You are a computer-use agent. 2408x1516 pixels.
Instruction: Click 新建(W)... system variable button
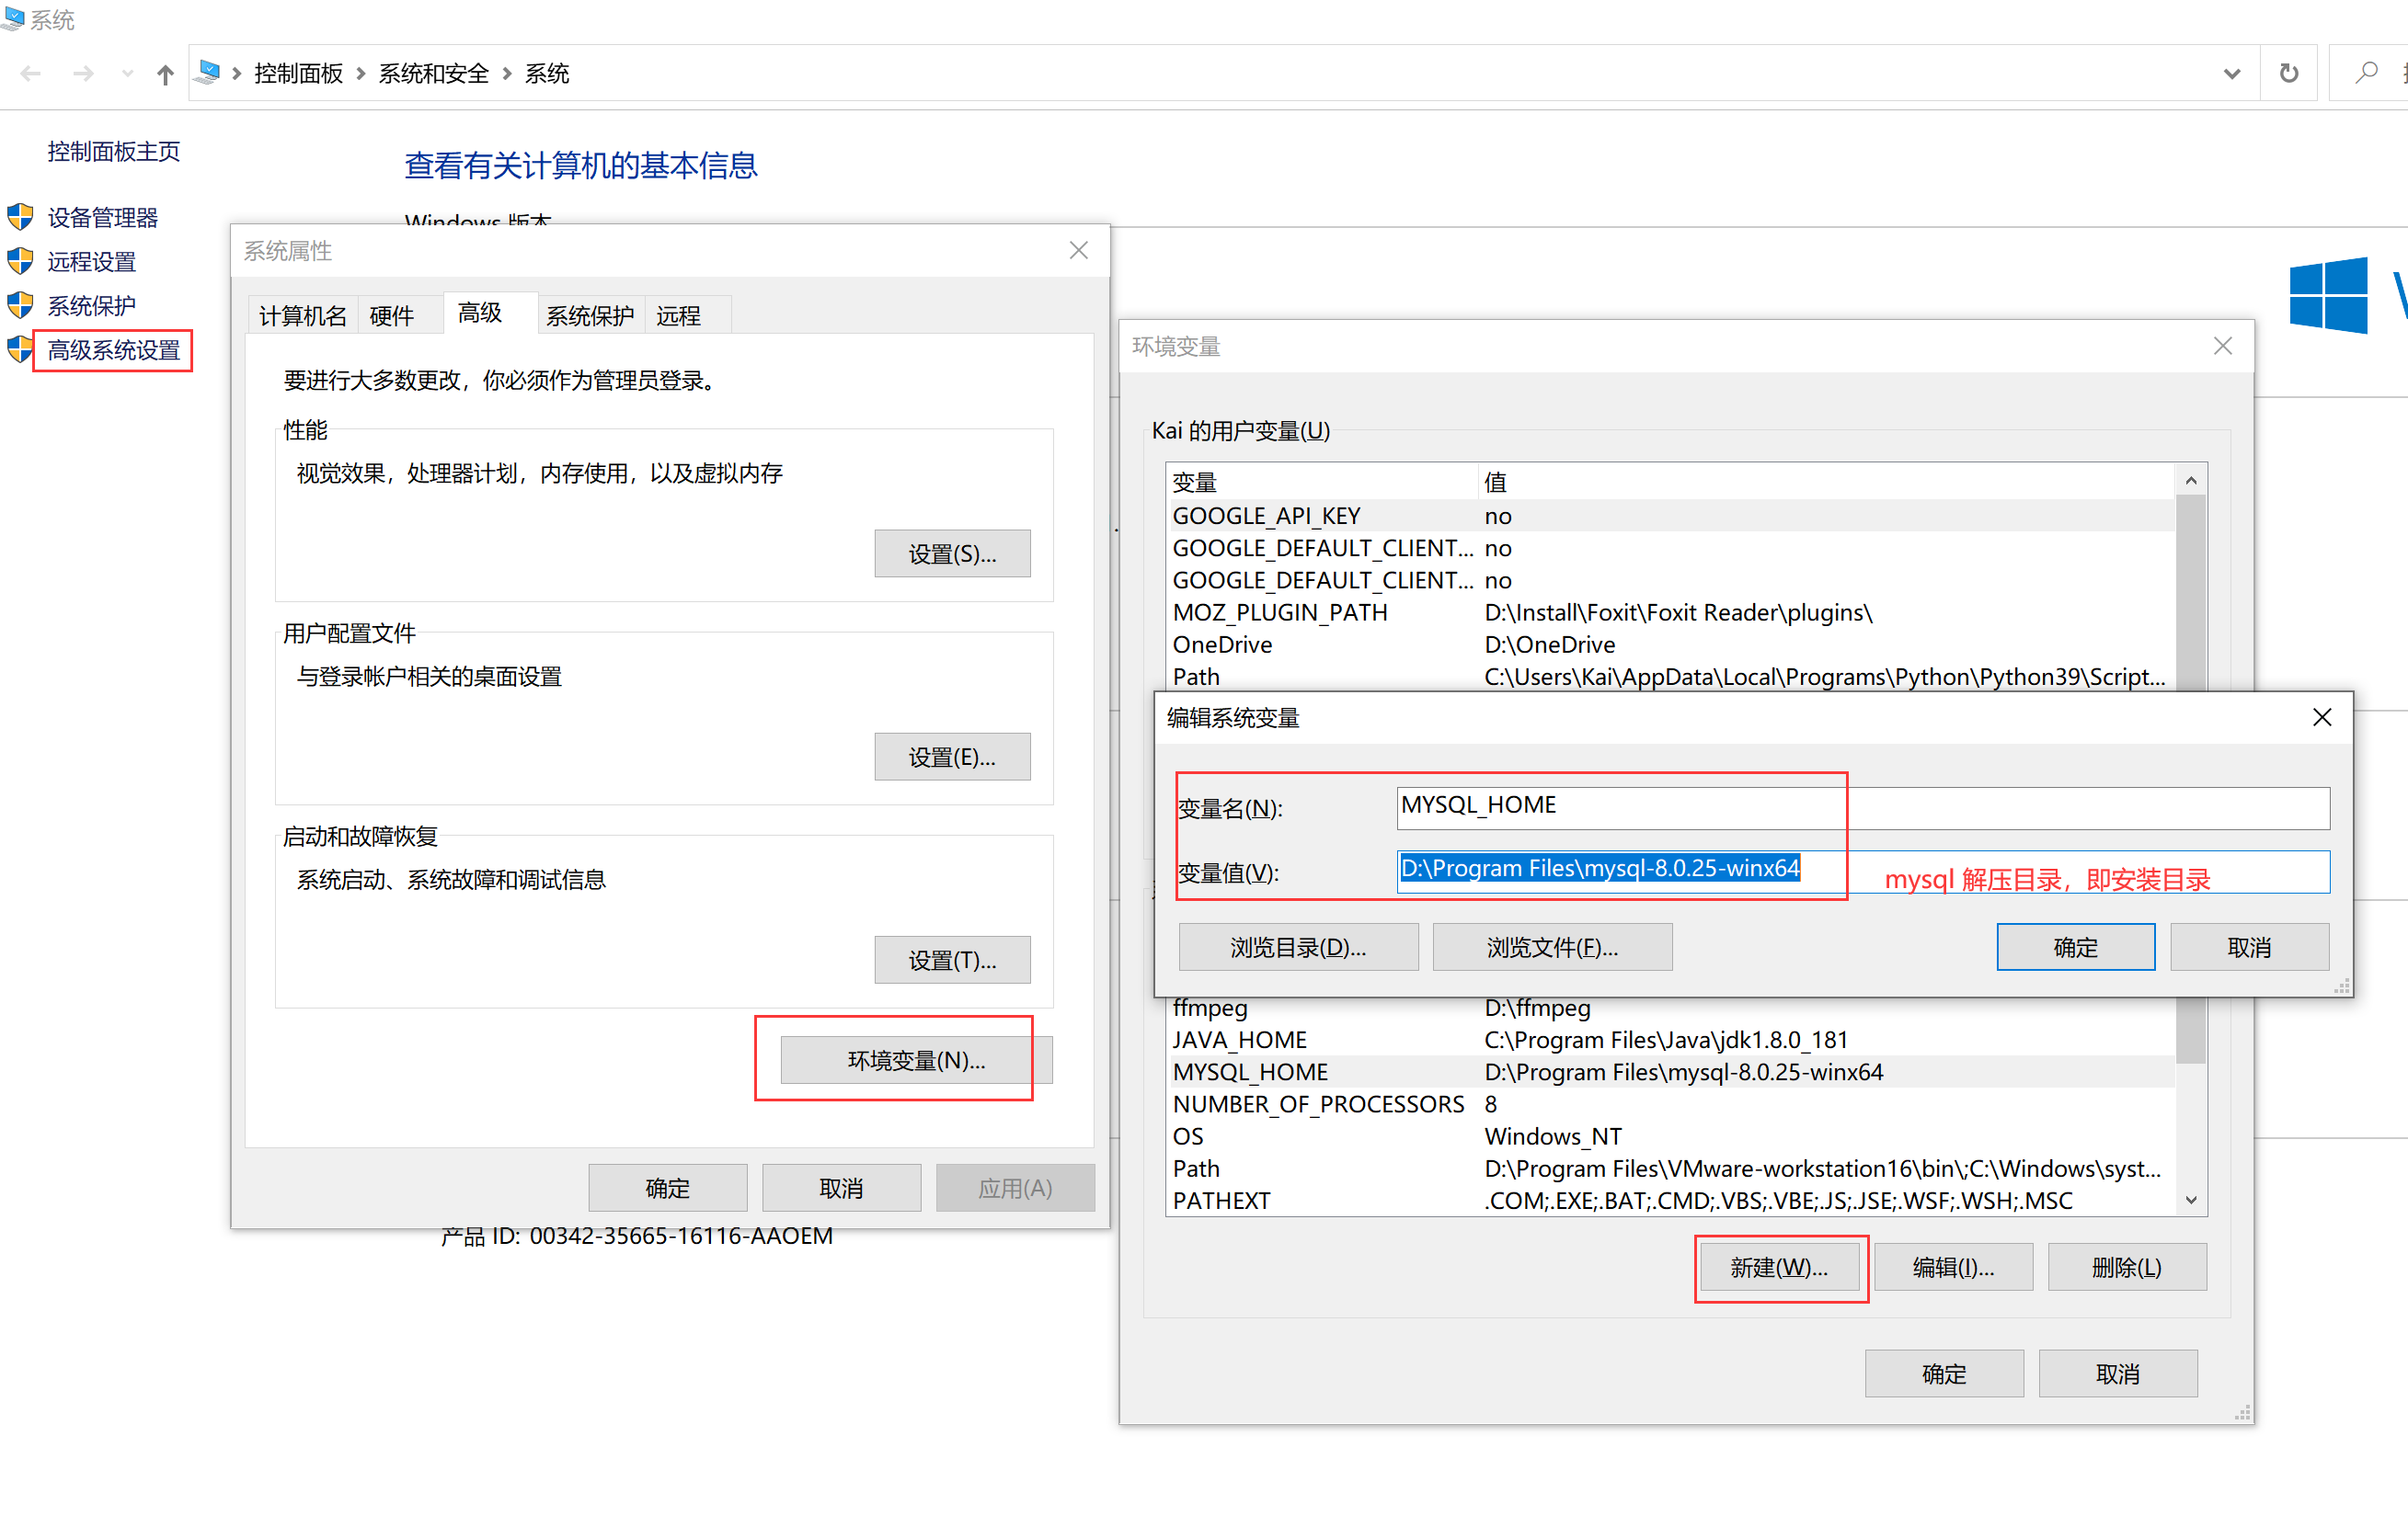click(1778, 1266)
